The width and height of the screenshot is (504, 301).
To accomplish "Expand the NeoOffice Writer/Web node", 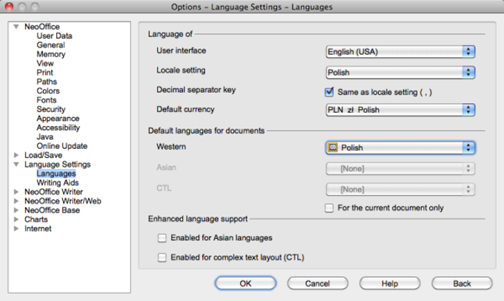I will [x=16, y=201].
